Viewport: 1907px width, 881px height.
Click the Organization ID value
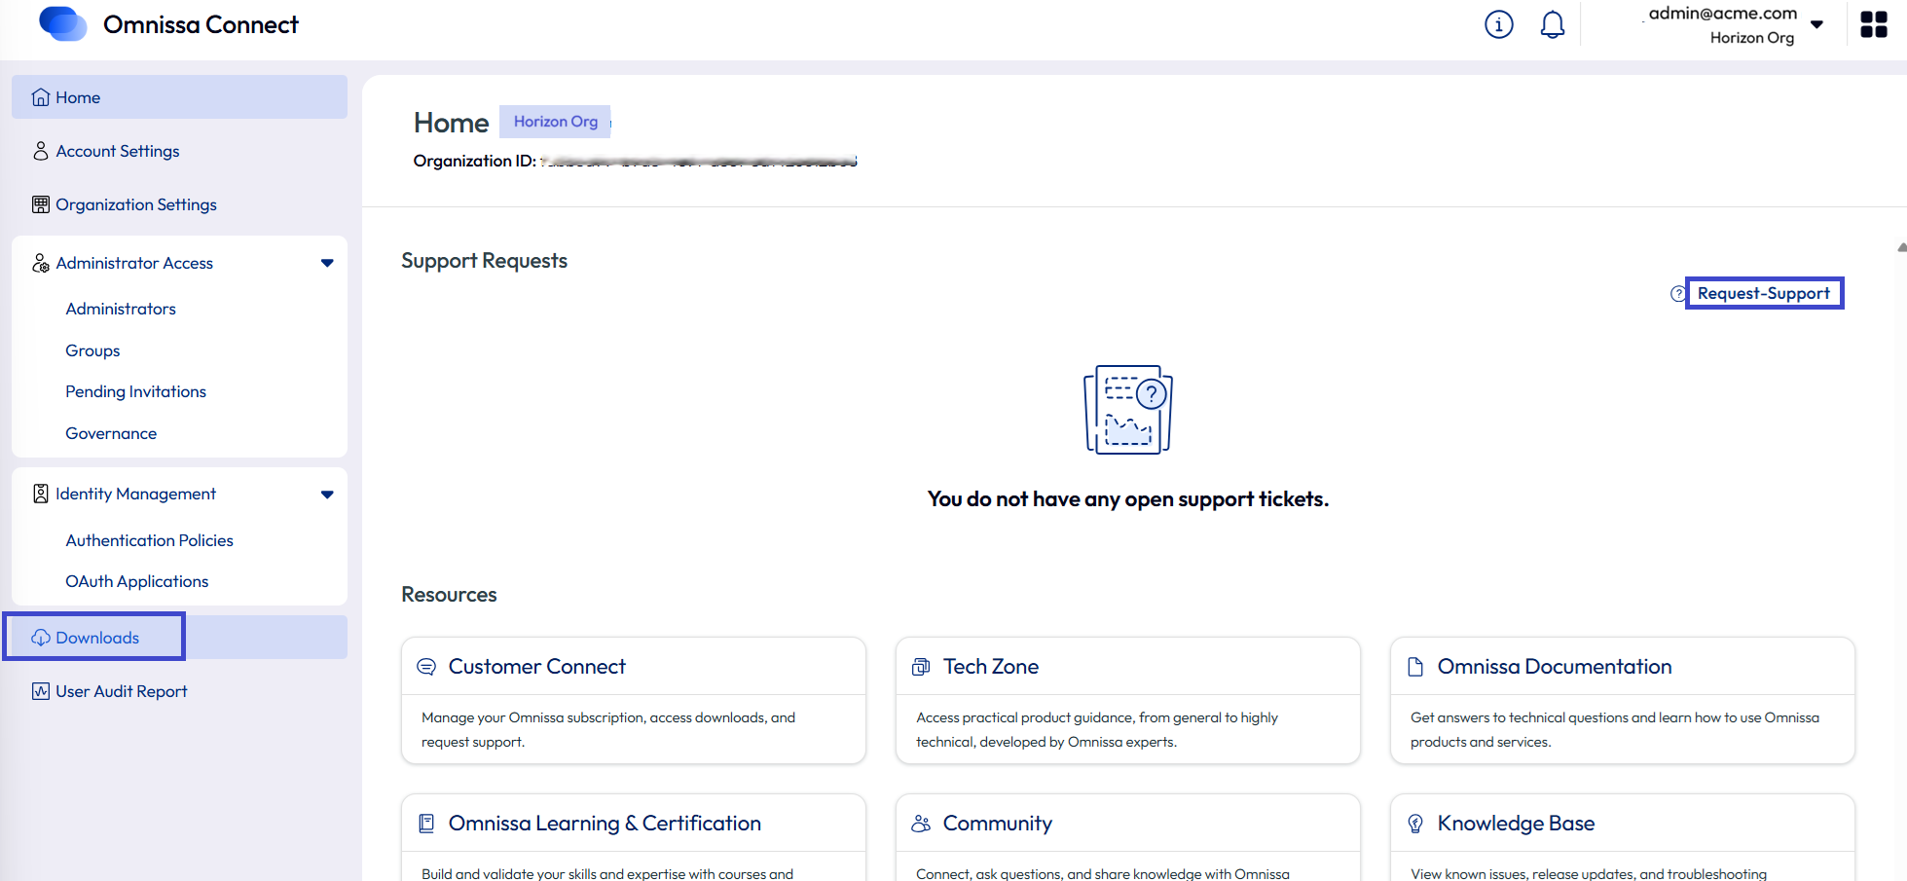pyautogui.click(x=699, y=162)
